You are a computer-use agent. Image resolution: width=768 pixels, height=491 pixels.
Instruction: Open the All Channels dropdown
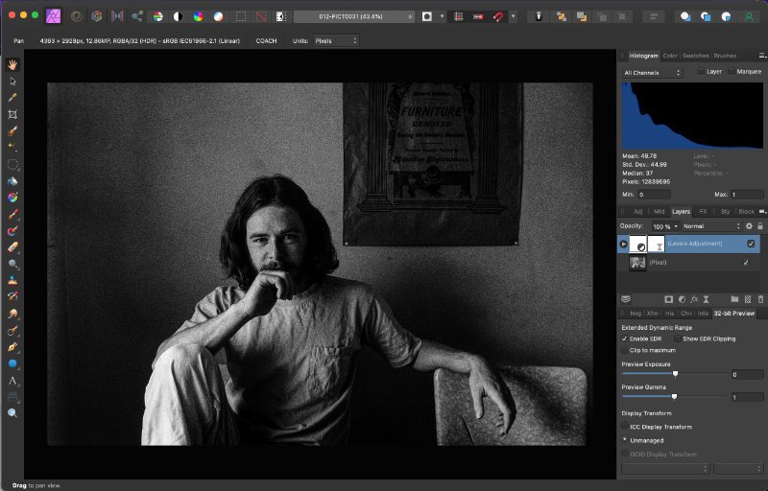click(652, 72)
